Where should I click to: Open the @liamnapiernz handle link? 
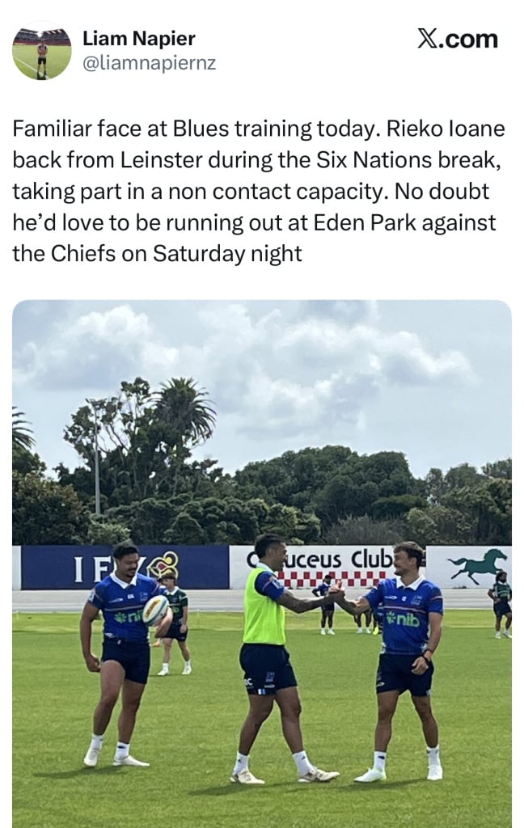(x=149, y=63)
